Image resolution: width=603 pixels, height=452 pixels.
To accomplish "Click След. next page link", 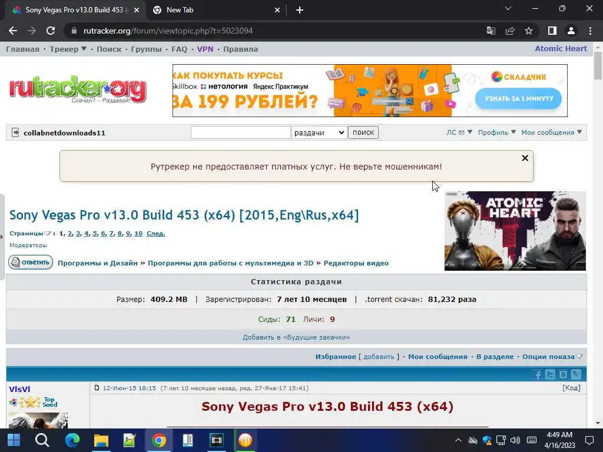I will tap(155, 233).
